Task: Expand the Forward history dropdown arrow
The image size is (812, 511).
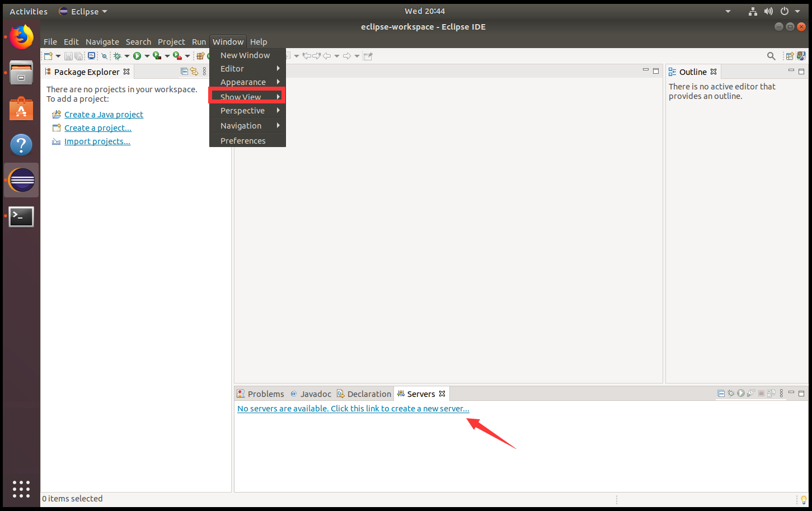Action: (357, 56)
